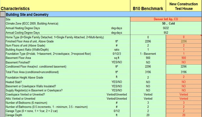The height and width of the screenshot is (117, 202).
Task: Click Heated Slab Test House NO cell
Action: (184, 82)
